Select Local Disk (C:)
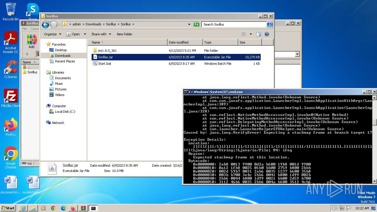Viewport: 377px width, 212px height. point(65,112)
